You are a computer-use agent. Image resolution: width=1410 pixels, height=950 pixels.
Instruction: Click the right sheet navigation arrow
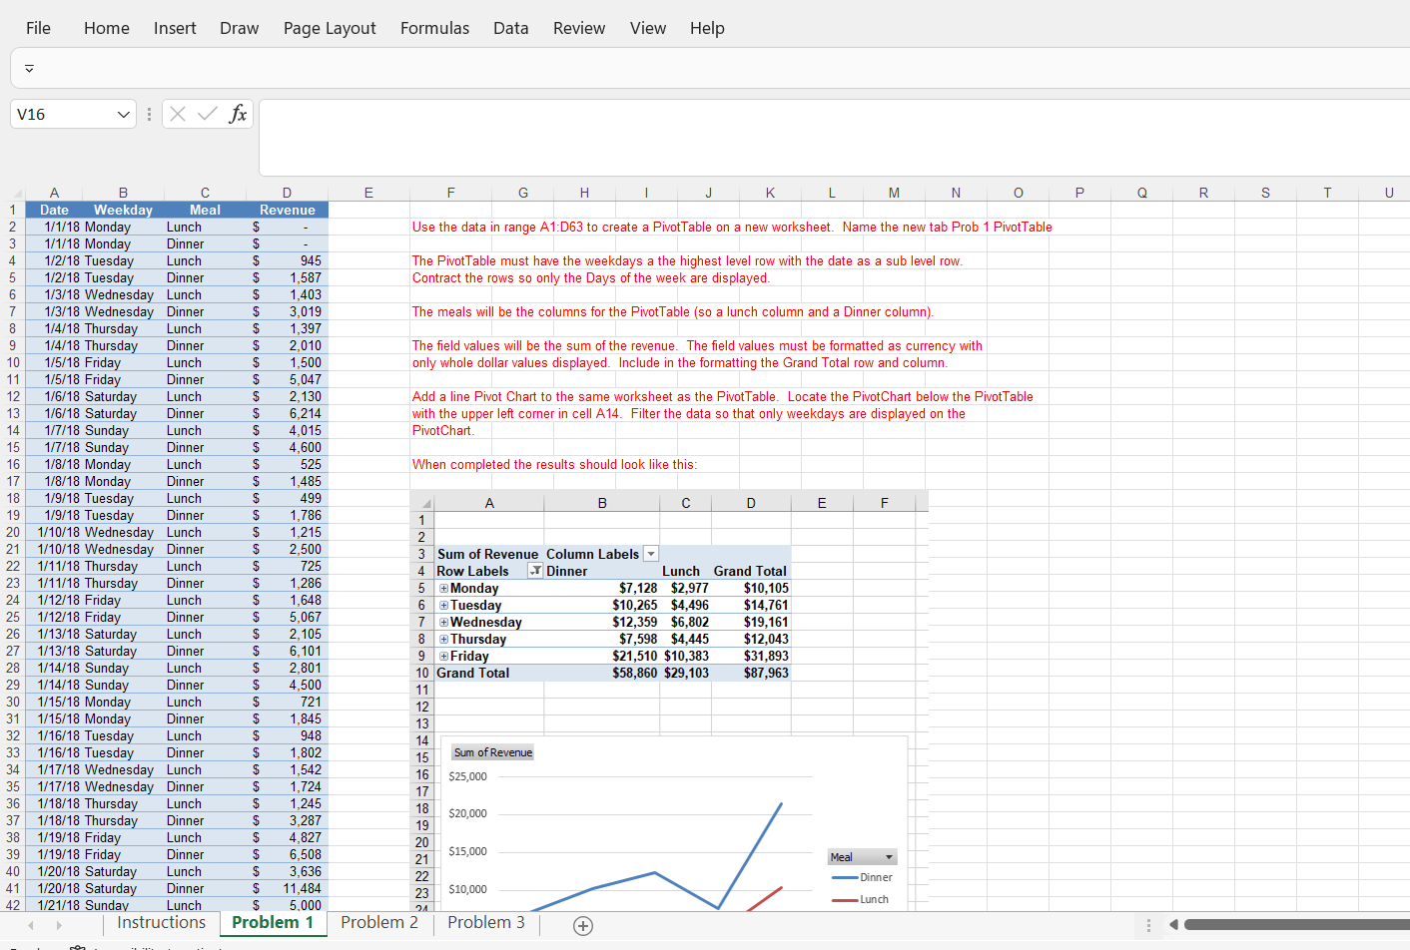coord(58,926)
